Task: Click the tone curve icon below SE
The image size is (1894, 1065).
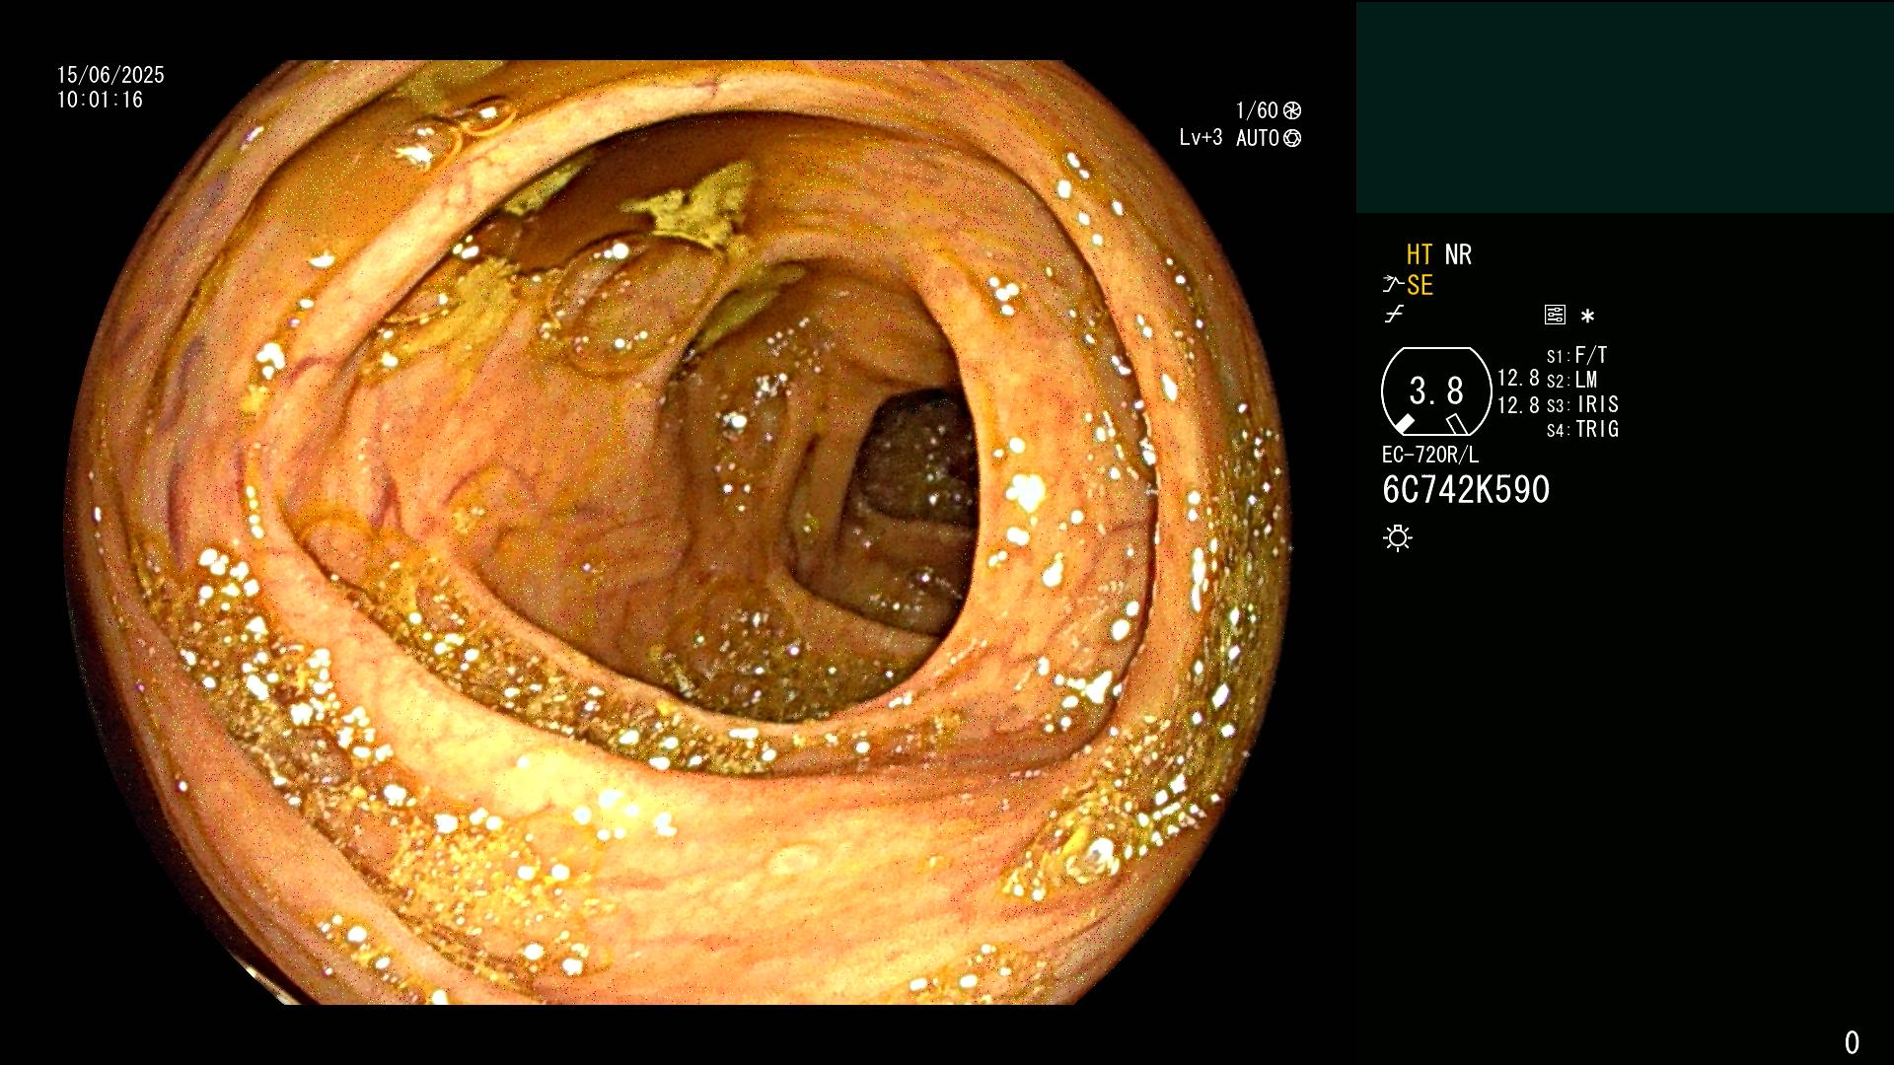Action: coord(1394,315)
